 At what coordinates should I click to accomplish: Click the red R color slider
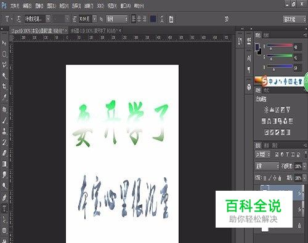coord(279,46)
